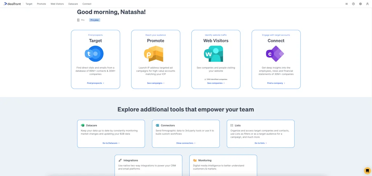Click the Integrations card title

coord(131,160)
